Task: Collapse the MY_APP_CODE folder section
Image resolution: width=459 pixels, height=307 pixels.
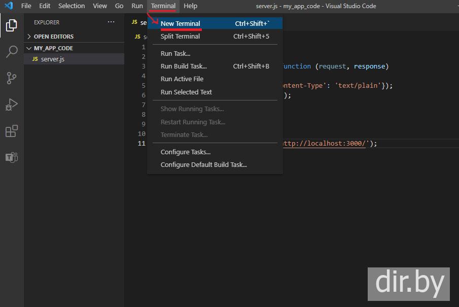Action: tap(53, 48)
